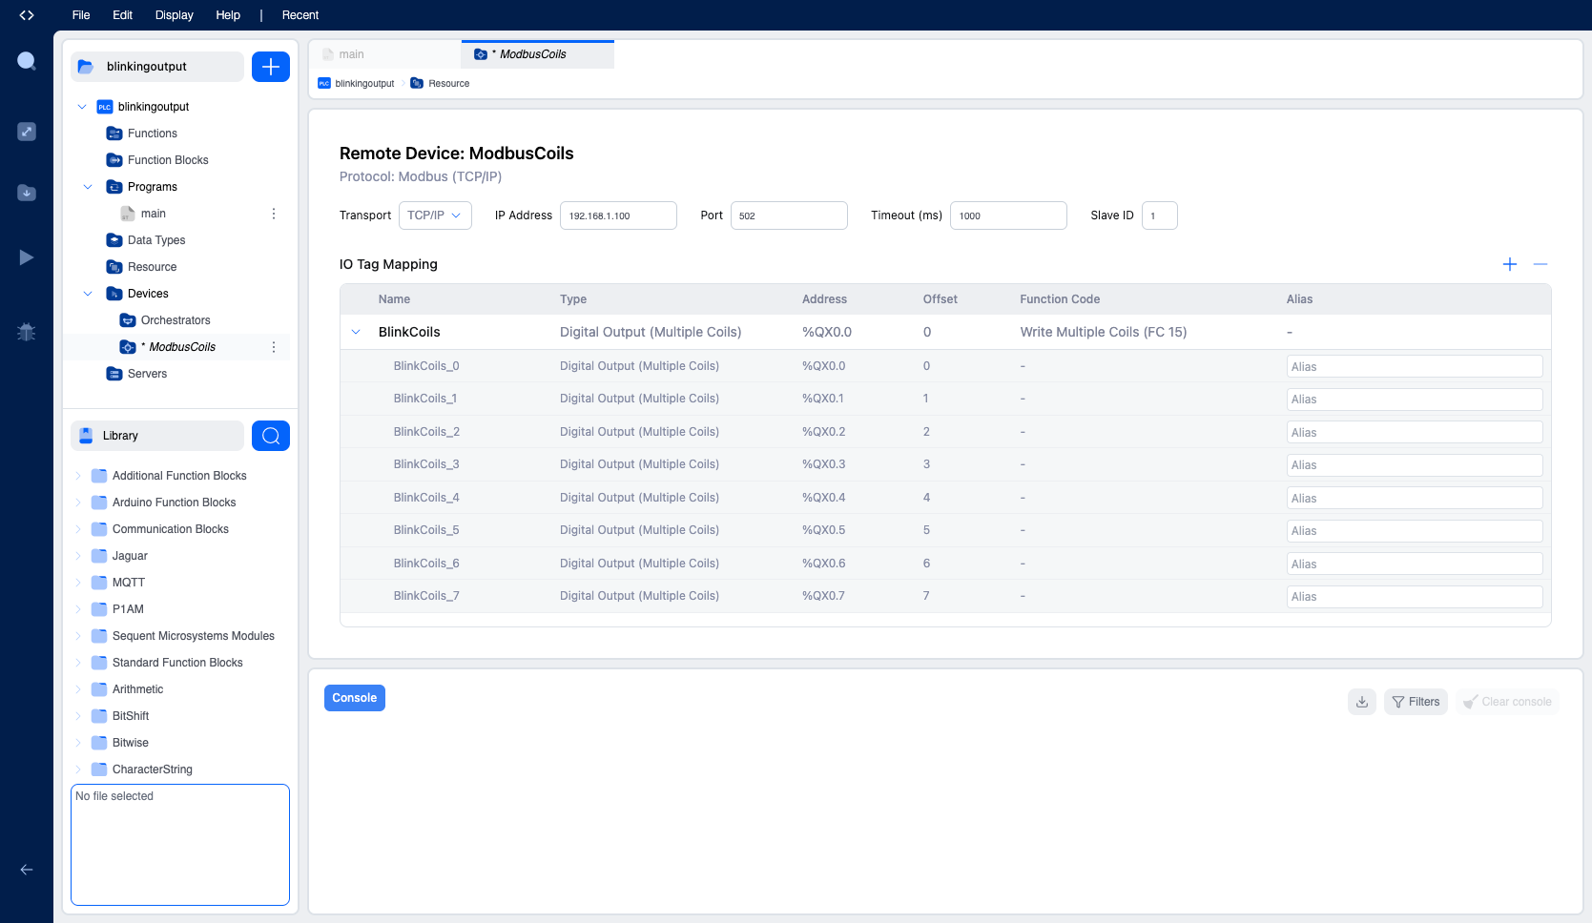The height and width of the screenshot is (923, 1592).
Task: Open the File menu
Action: 81,15
